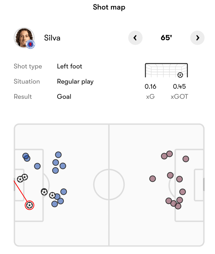215x254 pixels.
Task: Click the goal frame diagram
Action: click(166, 70)
